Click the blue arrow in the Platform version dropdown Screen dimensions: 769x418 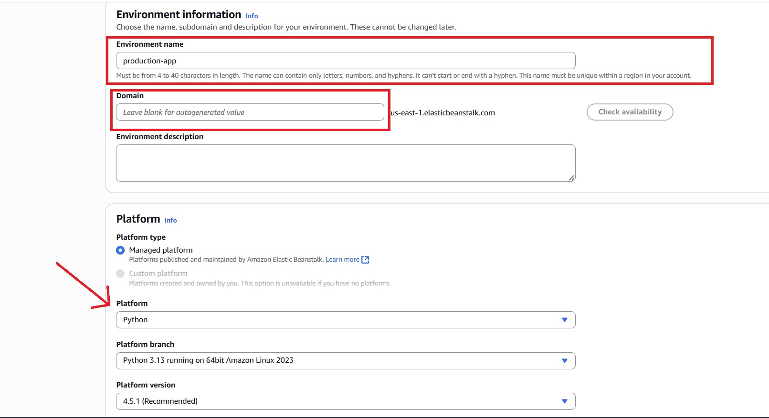point(564,401)
